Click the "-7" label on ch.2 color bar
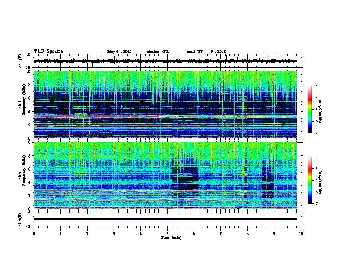The image size is (339, 262). 315,203
